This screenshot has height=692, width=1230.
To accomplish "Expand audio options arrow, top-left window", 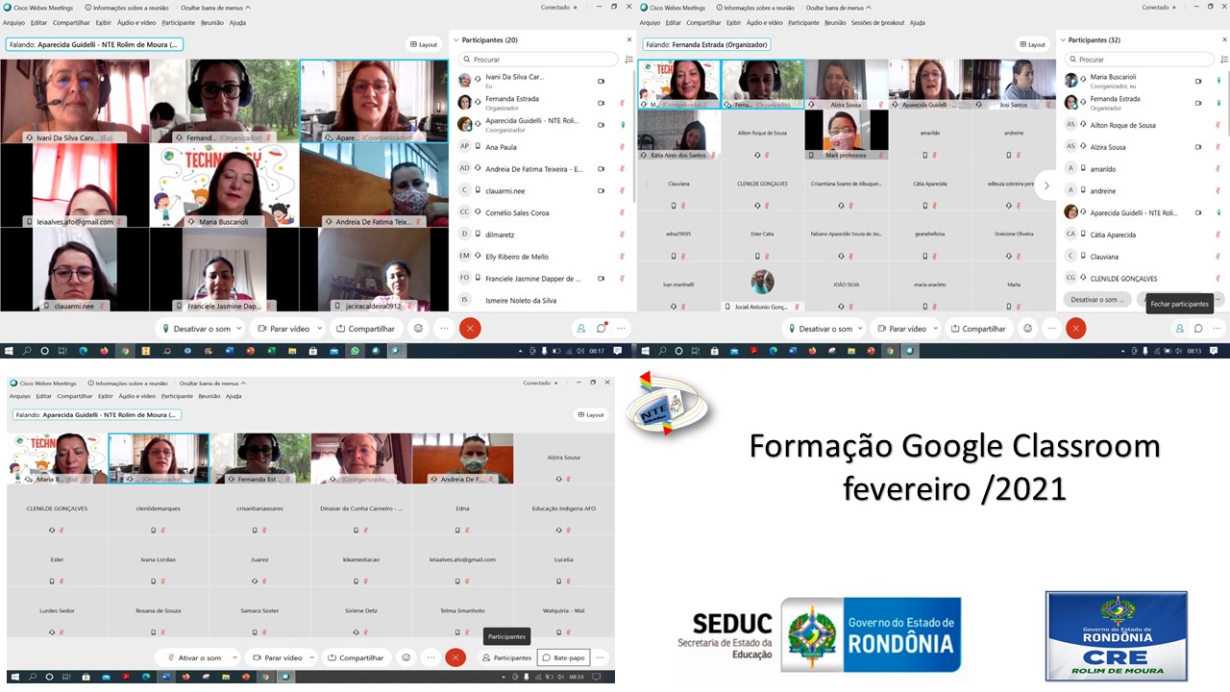I will coord(238,329).
